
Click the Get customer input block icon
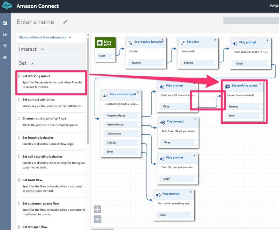click(106, 95)
